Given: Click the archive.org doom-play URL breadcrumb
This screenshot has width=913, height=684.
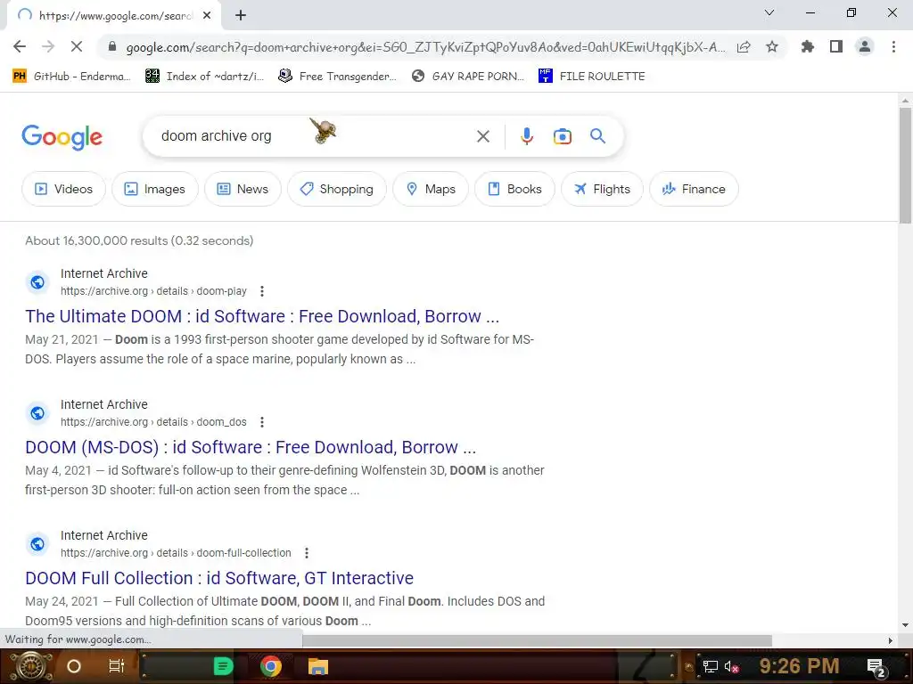Looking at the screenshot, I should pos(153,291).
